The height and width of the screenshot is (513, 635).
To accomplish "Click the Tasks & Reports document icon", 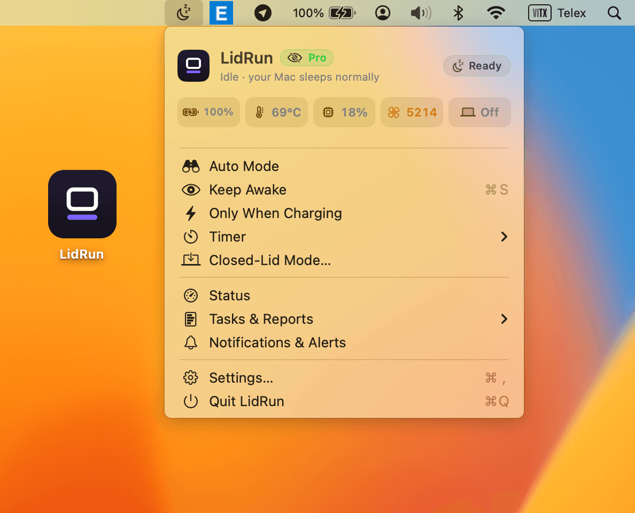I will coord(191,319).
